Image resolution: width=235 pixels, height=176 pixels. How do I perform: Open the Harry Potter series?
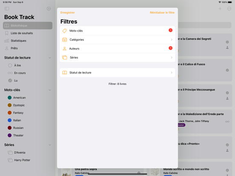(x=22, y=160)
